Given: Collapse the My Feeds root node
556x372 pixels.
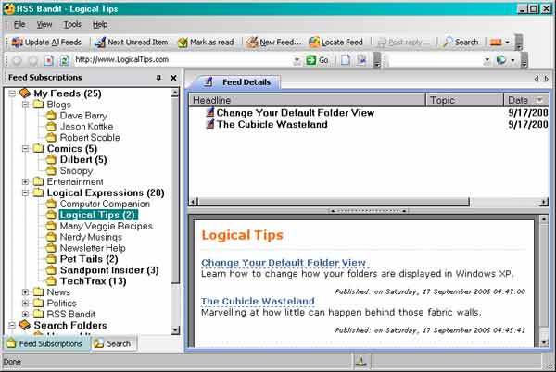Looking at the screenshot, I should 12,93.
